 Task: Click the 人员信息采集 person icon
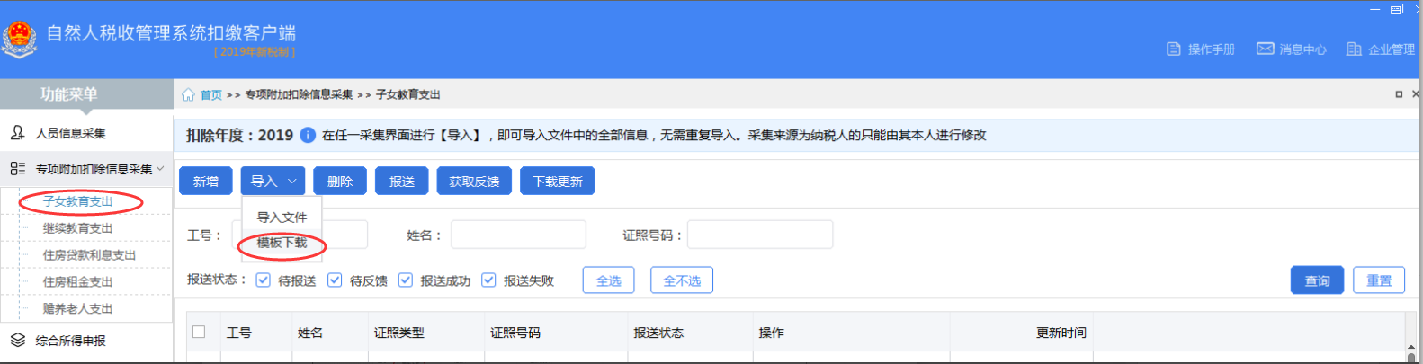pyautogui.click(x=17, y=133)
